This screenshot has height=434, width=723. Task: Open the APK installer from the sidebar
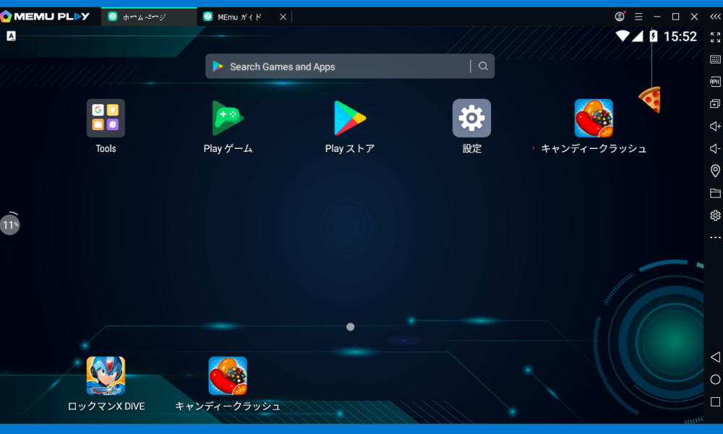714,82
